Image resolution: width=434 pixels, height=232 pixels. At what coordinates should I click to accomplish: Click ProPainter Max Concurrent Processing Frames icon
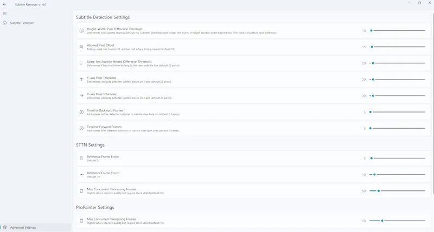click(x=81, y=221)
